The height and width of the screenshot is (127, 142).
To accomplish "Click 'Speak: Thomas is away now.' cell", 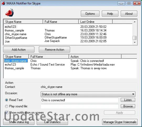I will tap(89, 68).
